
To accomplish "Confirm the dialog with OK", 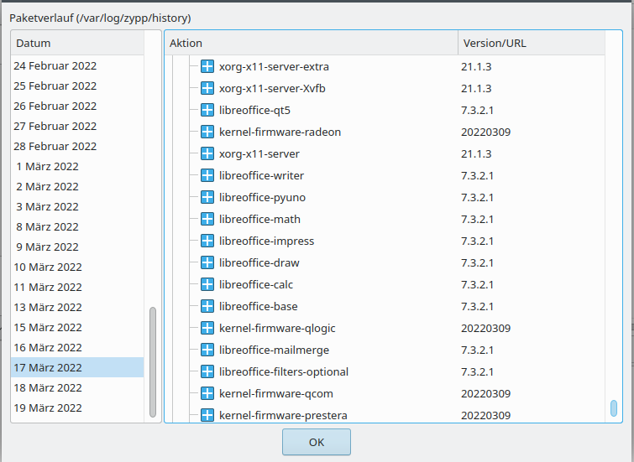I will point(317,442).
